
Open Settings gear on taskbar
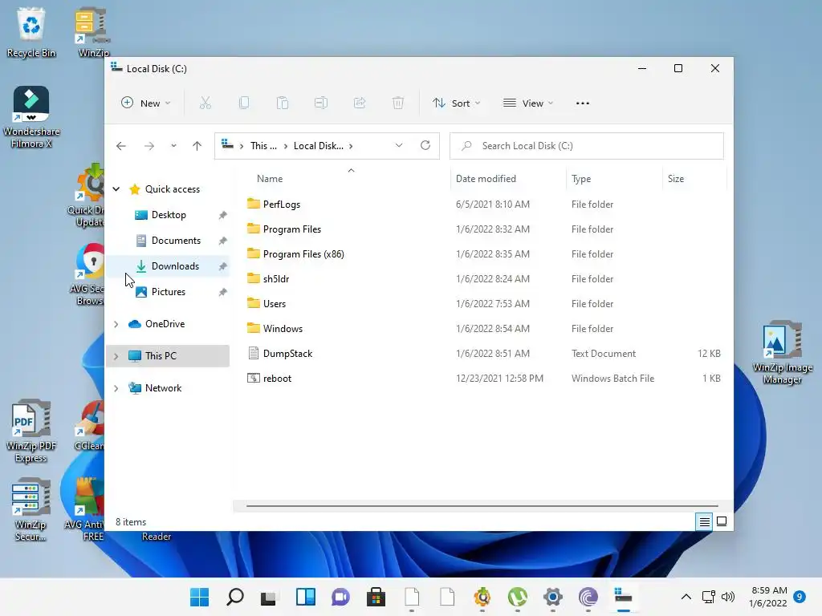pyautogui.click(x=552, y=597)
